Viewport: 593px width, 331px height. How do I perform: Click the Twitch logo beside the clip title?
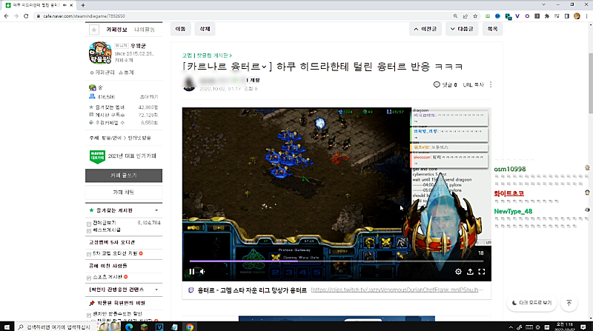[191, 290]
